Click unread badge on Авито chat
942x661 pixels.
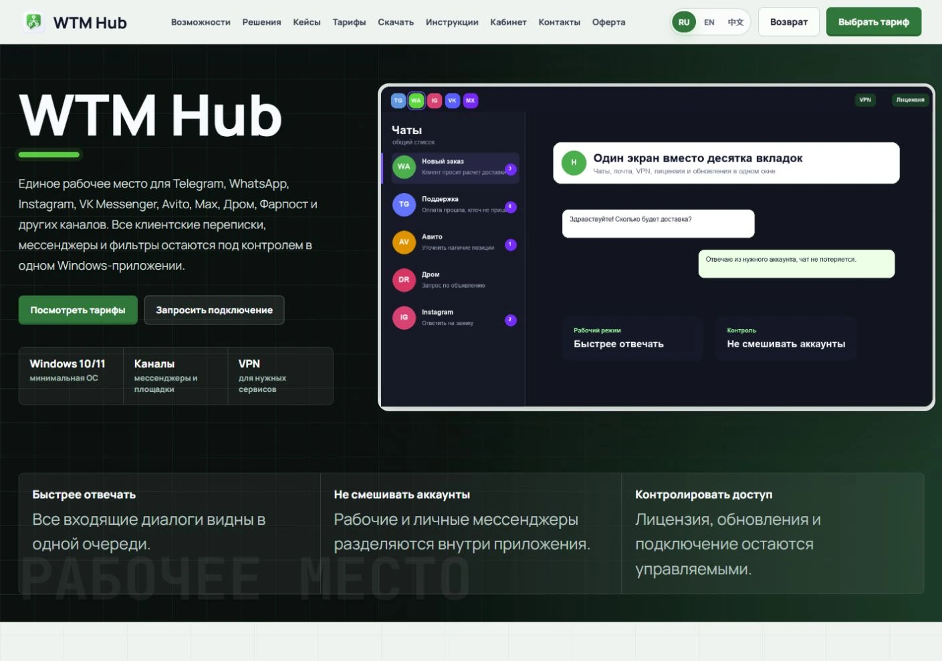click(510, 245)
